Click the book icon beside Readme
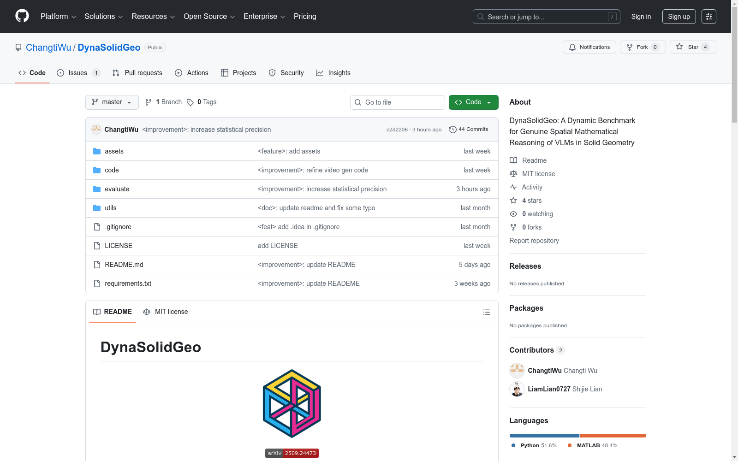This screenshot has width=738, height=461. tap(513, 160)
